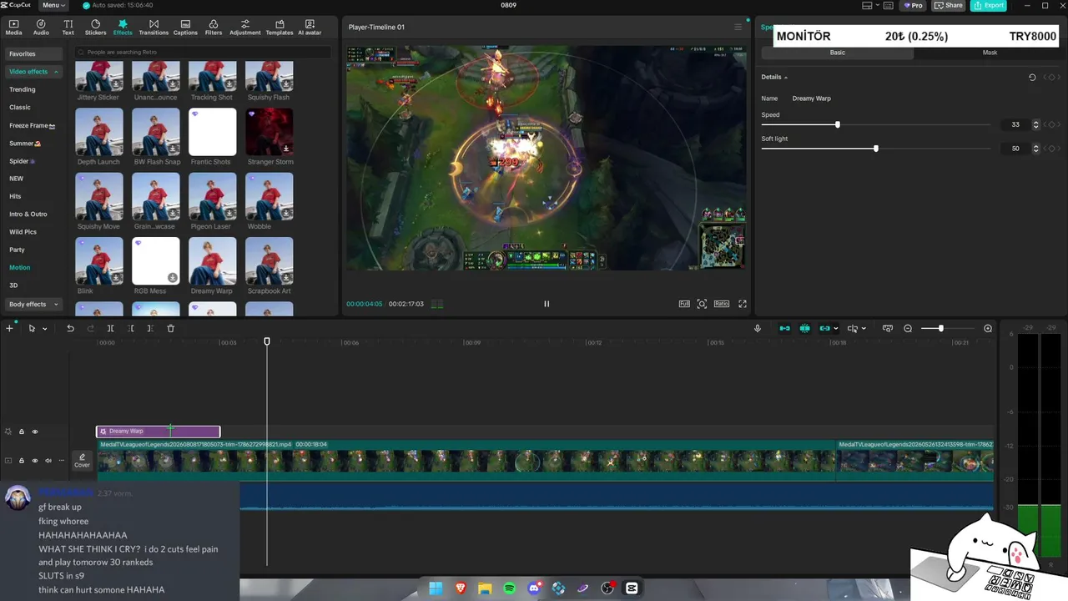
Task: Click the Export button
Action: coord(988,5)
